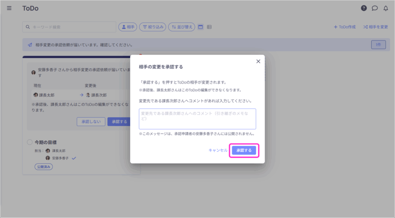Open the chat messages icon

tap(375, 8)
